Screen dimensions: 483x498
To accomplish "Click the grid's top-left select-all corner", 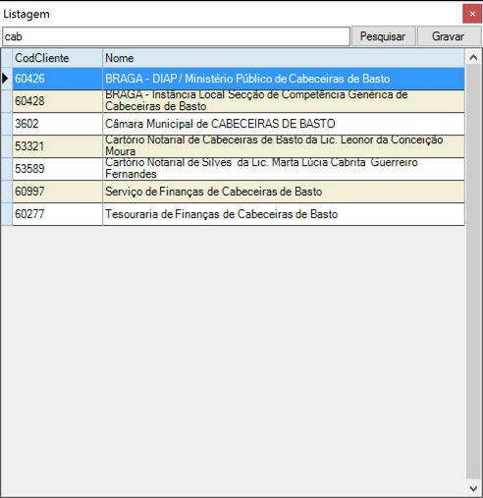I will tap(7, 58).
